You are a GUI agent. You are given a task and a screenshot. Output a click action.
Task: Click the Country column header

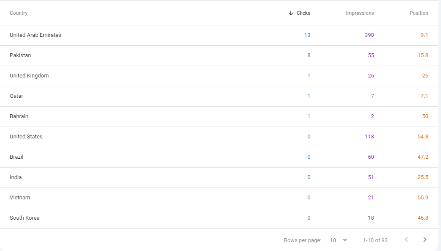pos(19,13)
